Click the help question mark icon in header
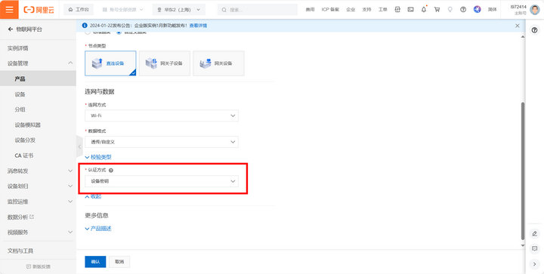The width and height of the screenshot is (544, 274). (x=463, y=10)
